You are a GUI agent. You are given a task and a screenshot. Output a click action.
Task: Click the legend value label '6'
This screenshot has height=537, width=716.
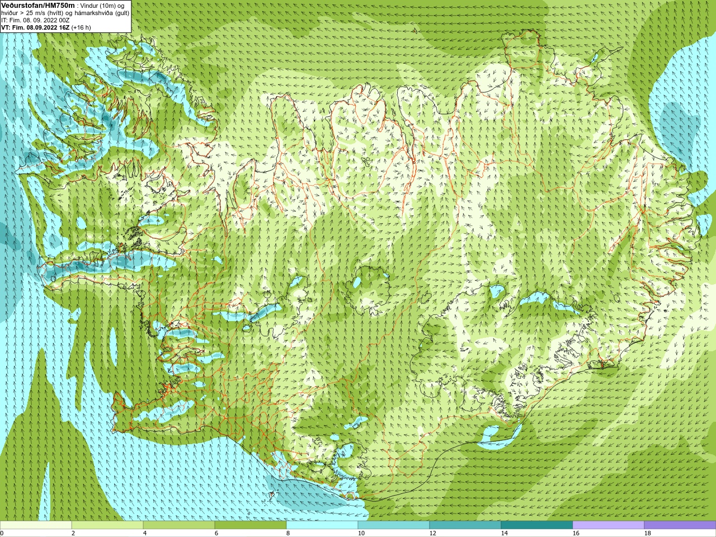click(x=216, y=533)
